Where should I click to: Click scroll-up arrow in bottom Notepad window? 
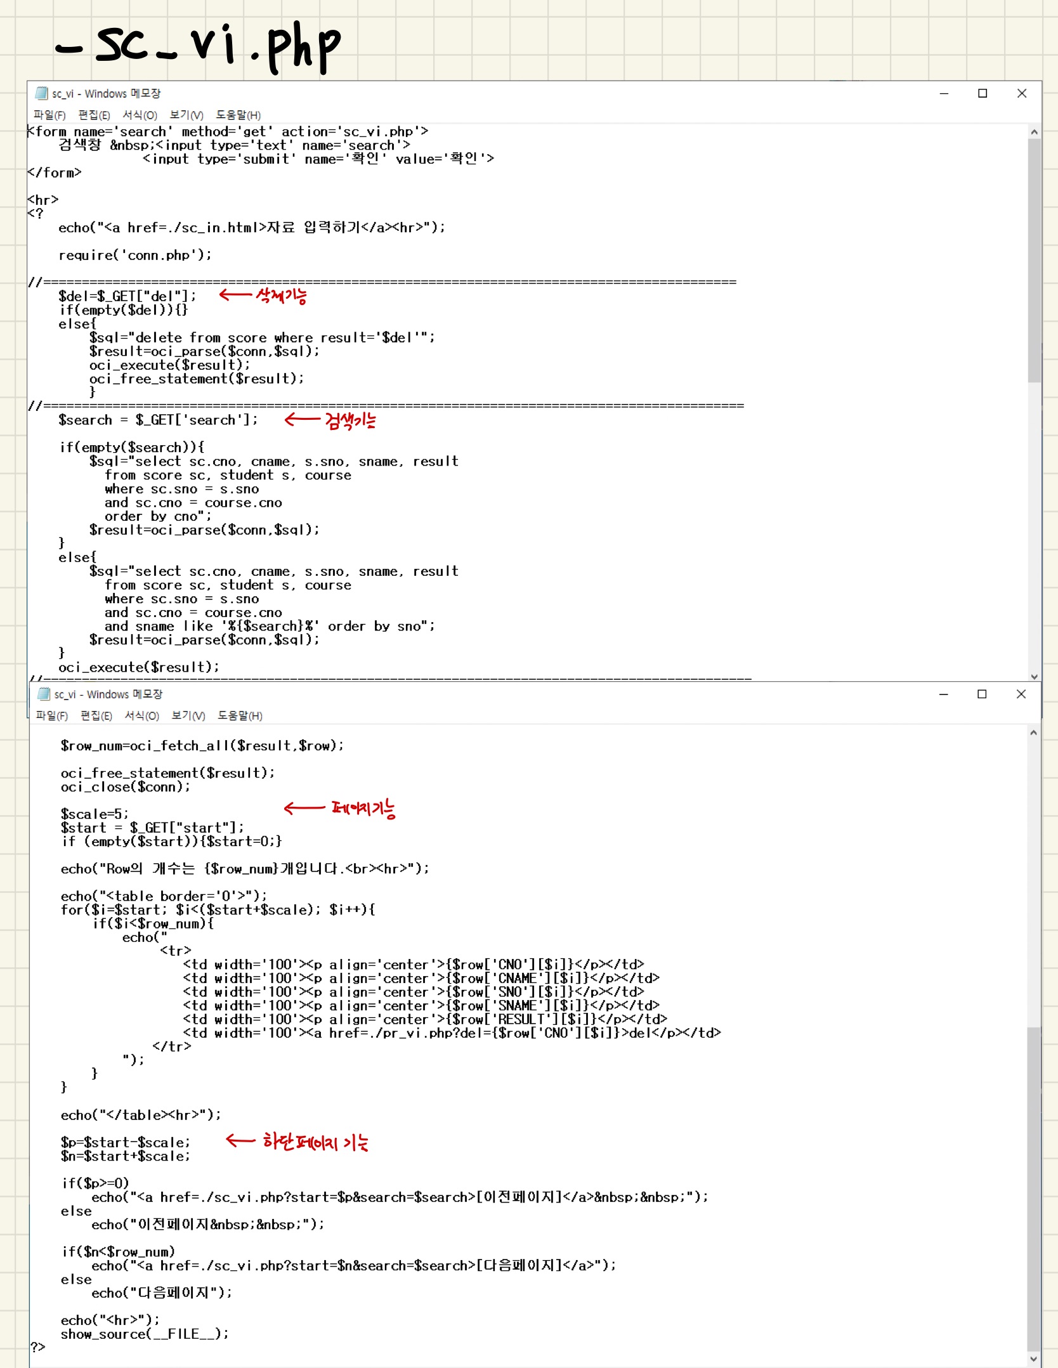pyautogui.click(x=1034, y=733)
